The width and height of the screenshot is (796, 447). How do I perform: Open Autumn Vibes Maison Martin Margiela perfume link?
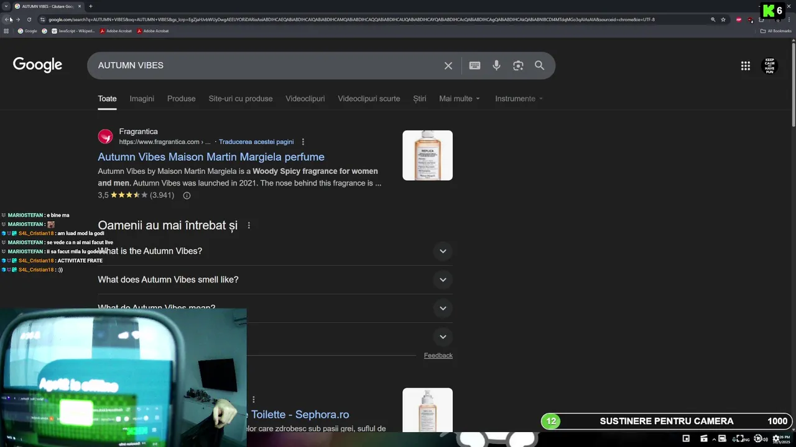pyautogui.click(x=211, y=157)
